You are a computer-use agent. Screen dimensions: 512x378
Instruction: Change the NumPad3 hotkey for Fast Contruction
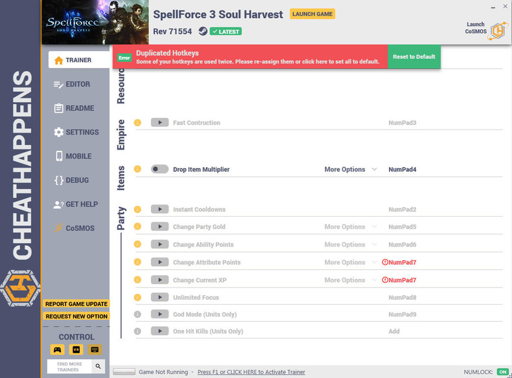402,122
